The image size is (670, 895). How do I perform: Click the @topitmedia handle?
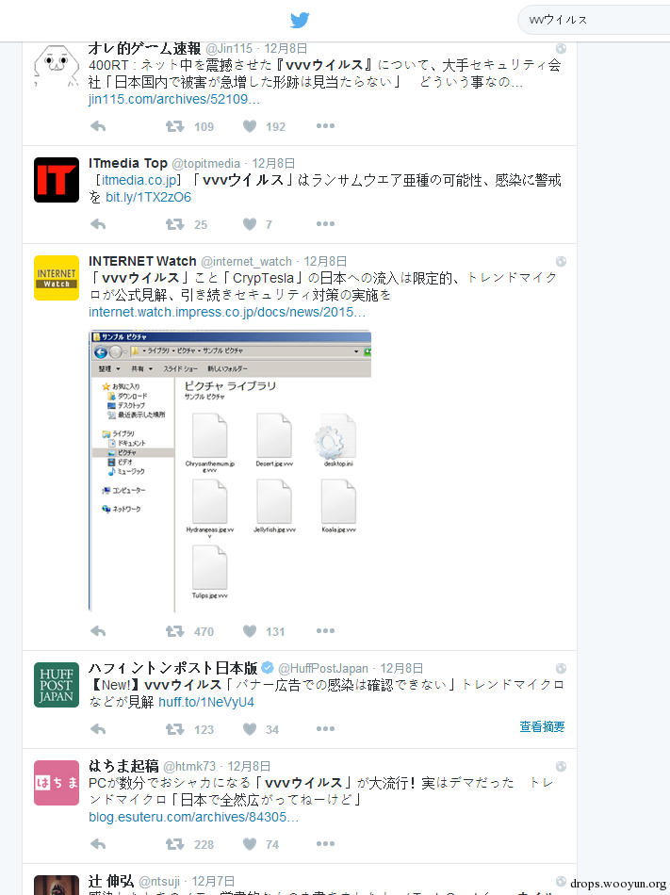pyautogui.click(x=206, y=164)
